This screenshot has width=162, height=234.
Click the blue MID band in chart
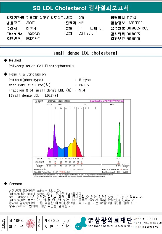coord(62,152)
